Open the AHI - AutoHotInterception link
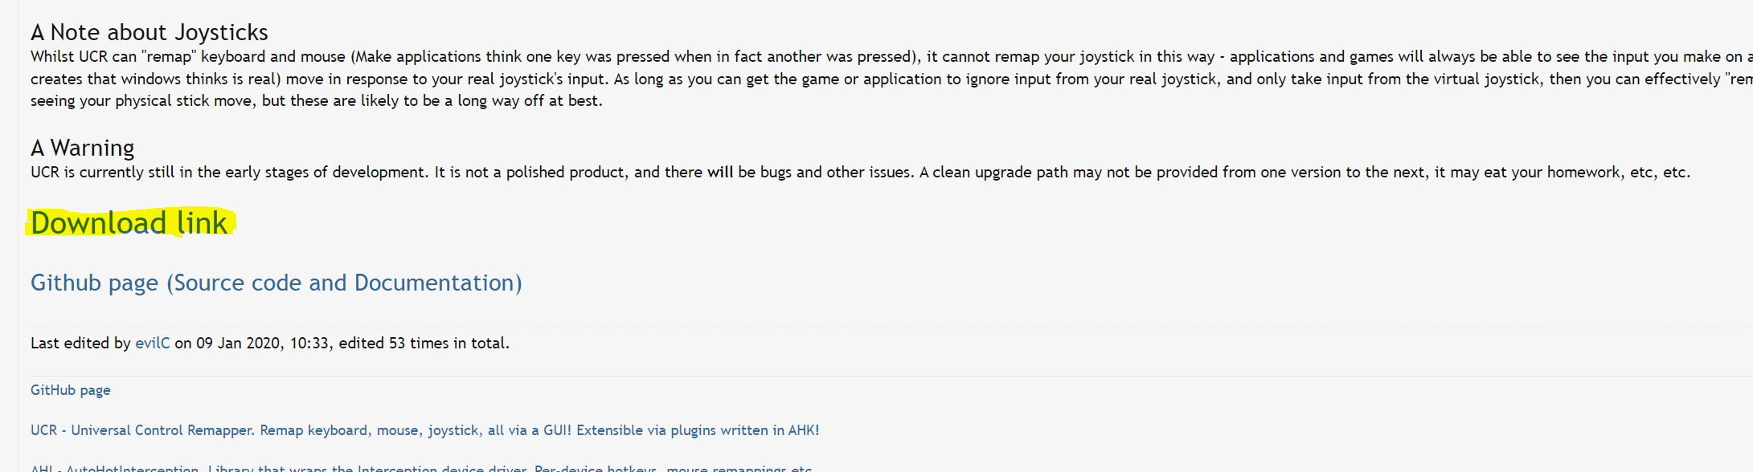 420,467
